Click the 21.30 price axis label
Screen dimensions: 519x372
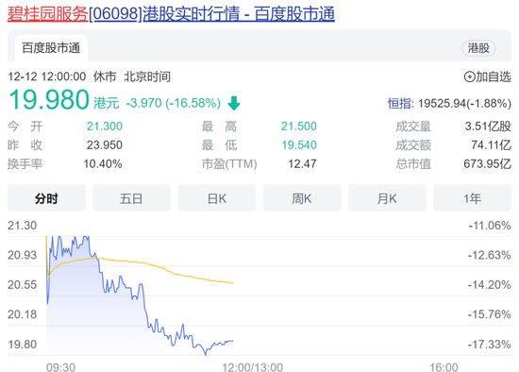[23, 226]
